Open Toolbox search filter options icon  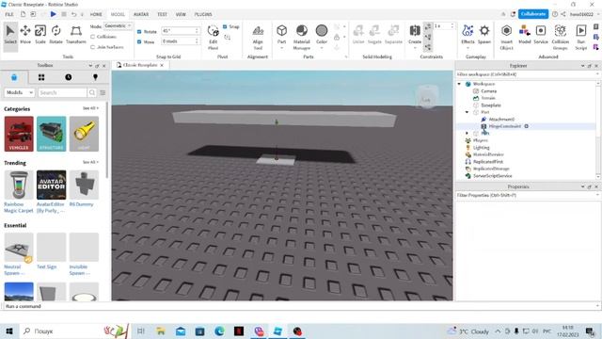click(x=103, y=92)
